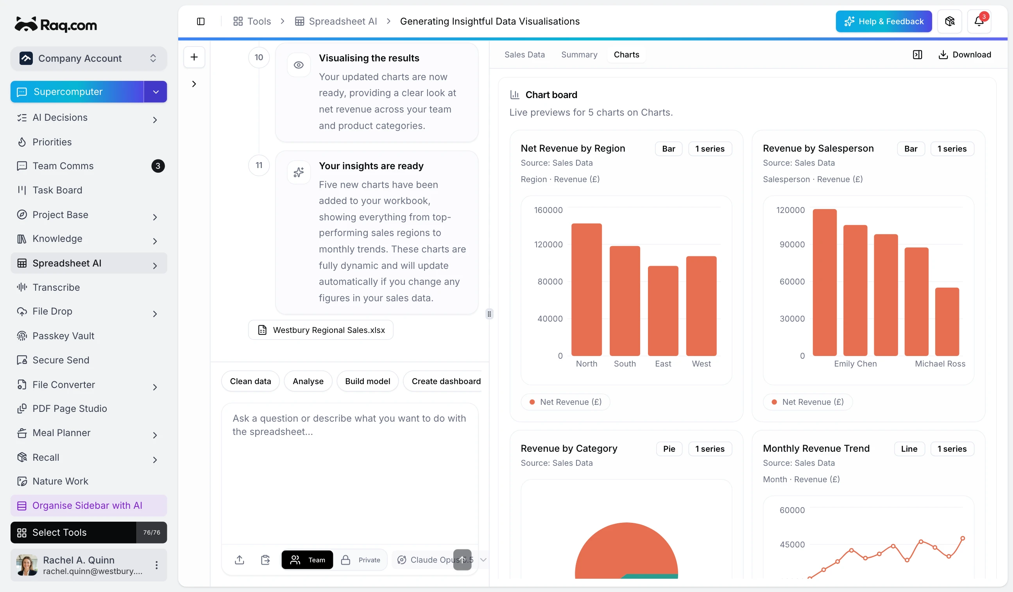Focus the Ask a question input field

(350, 474)
